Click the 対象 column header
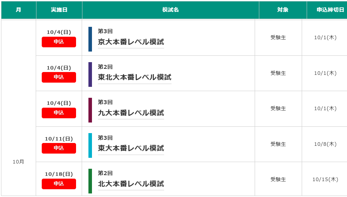Screen dimensions: 347x197 click(283, 10)
